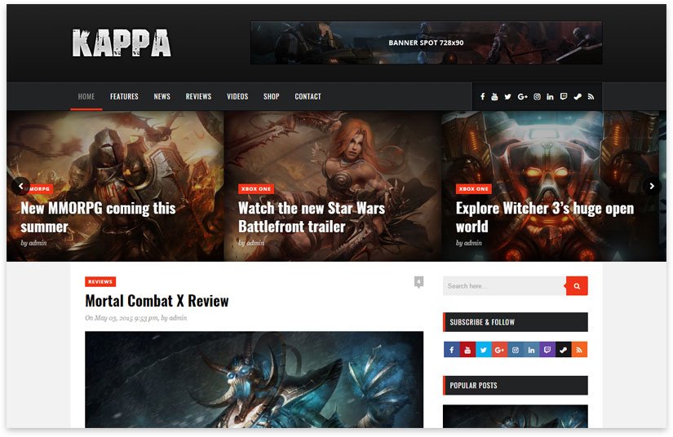Image resolution: width=673 pixels, height=437 pixels.
Task: Click 'by admin' on the Star Wars slide
Action: pyautogui.click(x=251, y=243)
